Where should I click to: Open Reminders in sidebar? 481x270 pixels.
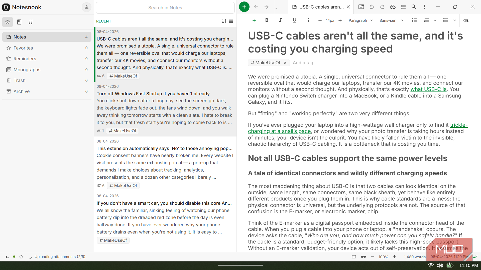[x=47, y=59]
